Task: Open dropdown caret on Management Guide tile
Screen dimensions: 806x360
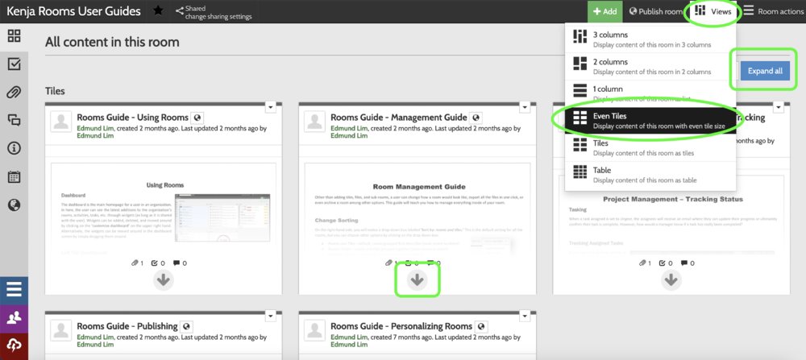Action: point(525,107)
